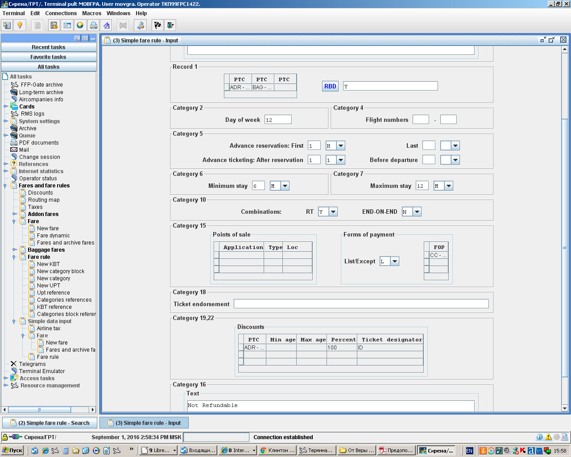This screenshot has width=571, height=457.
Task: Click the checkered flag toolbar icon
Action: [x=157, y=25]
